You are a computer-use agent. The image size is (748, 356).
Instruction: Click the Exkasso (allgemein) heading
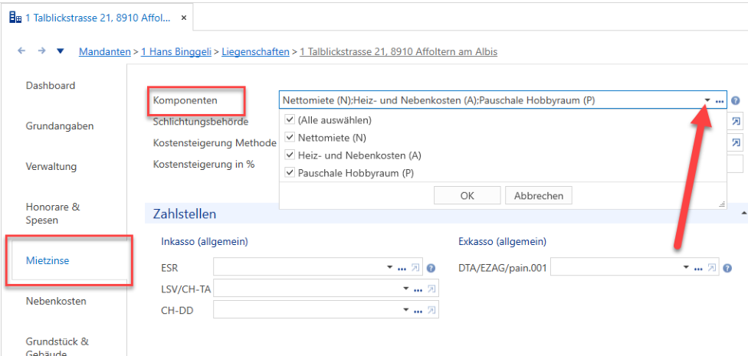coord(502,242)
